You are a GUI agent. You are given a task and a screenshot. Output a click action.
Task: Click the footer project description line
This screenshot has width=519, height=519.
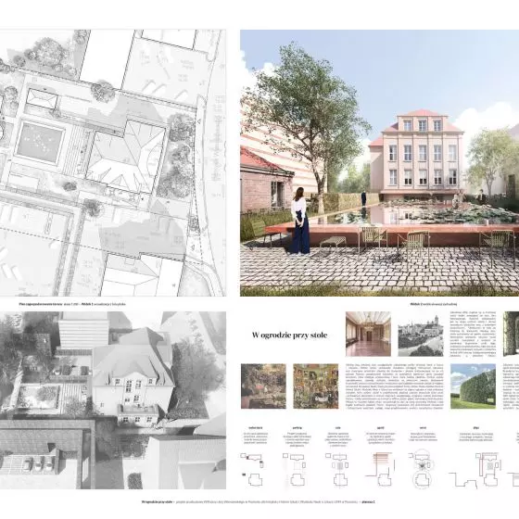tap(258, 501)
